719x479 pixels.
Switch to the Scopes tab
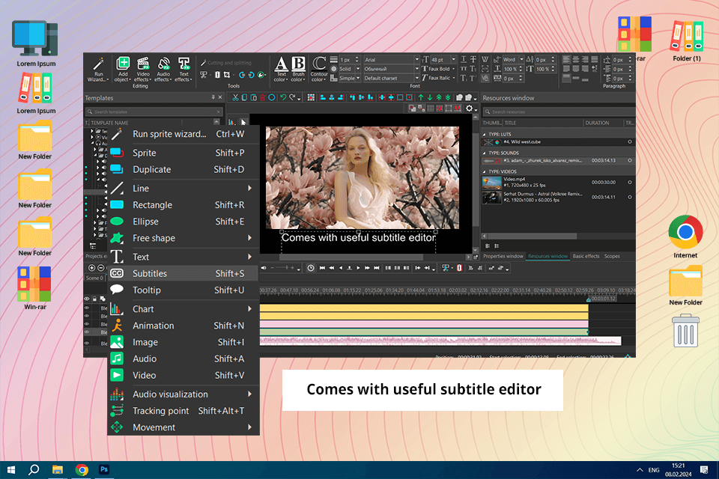click(612, 256)
